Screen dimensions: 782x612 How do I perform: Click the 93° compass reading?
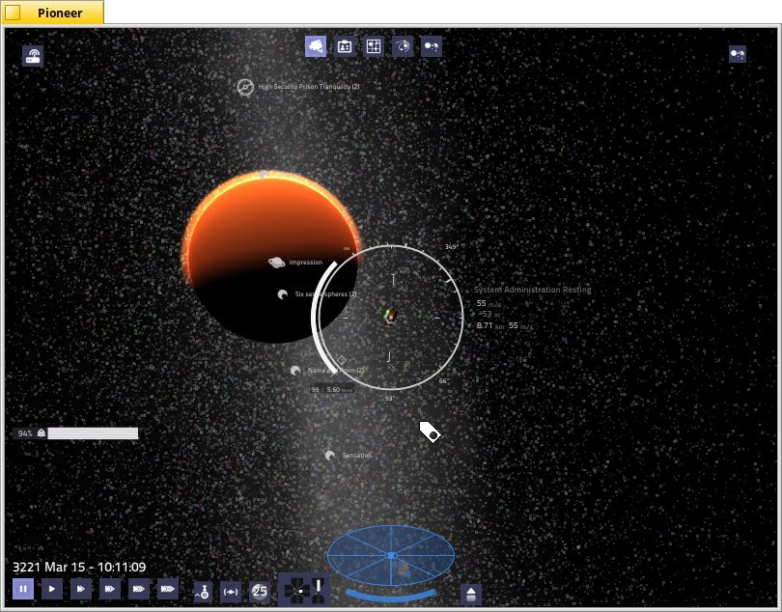tap(389, 399)
